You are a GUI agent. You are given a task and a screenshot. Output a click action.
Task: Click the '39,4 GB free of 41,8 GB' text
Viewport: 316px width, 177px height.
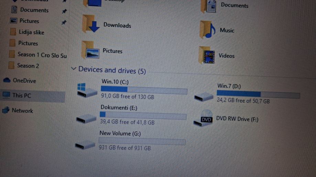coord(127,122)
